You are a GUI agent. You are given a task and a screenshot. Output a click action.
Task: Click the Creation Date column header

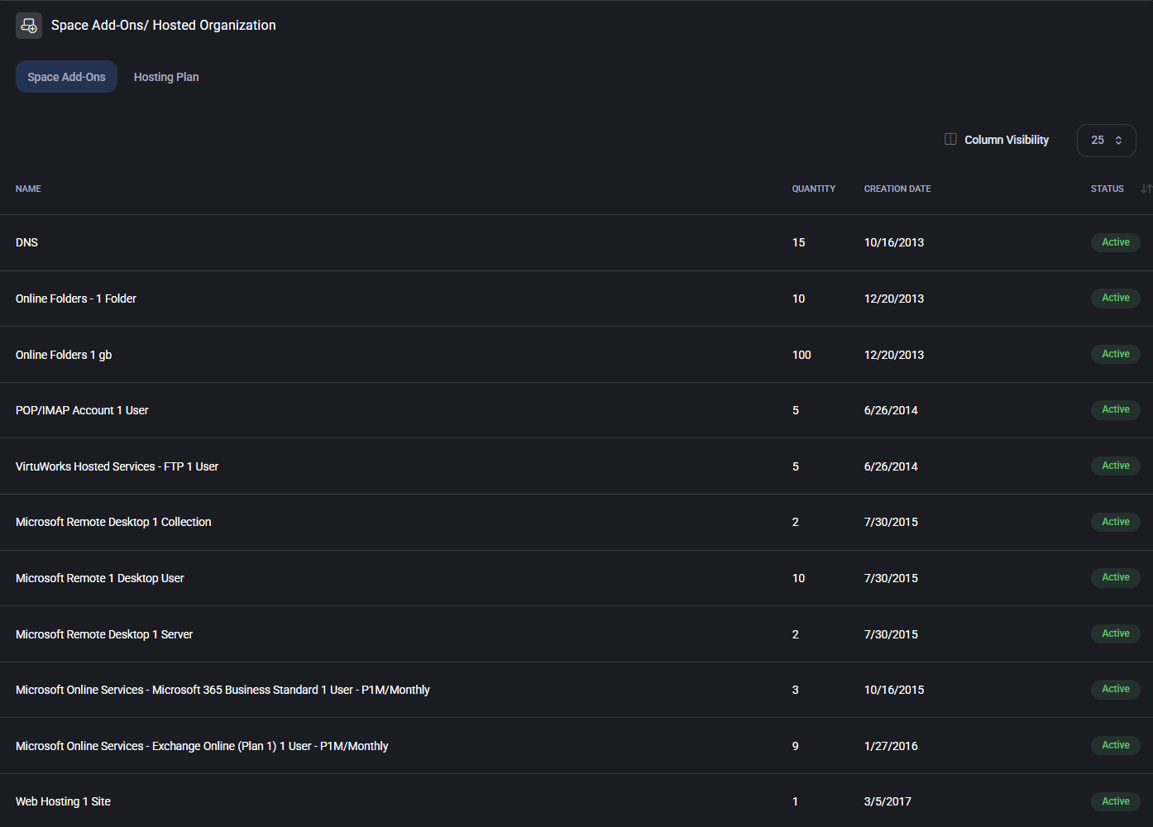tap(897, 189)
